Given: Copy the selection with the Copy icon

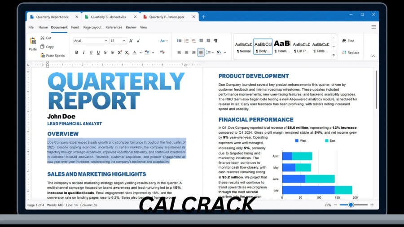Looking at the screenshot, I should pos(43,47).
